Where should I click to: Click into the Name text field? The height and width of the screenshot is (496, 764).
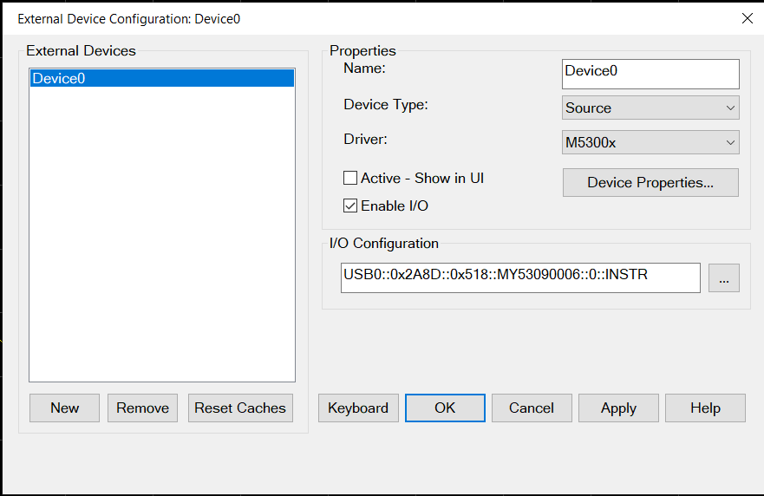650,74
